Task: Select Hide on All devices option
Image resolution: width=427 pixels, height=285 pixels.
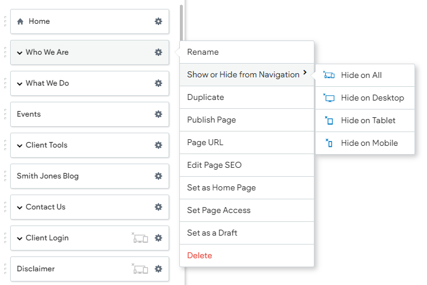Action: point(365,75)
